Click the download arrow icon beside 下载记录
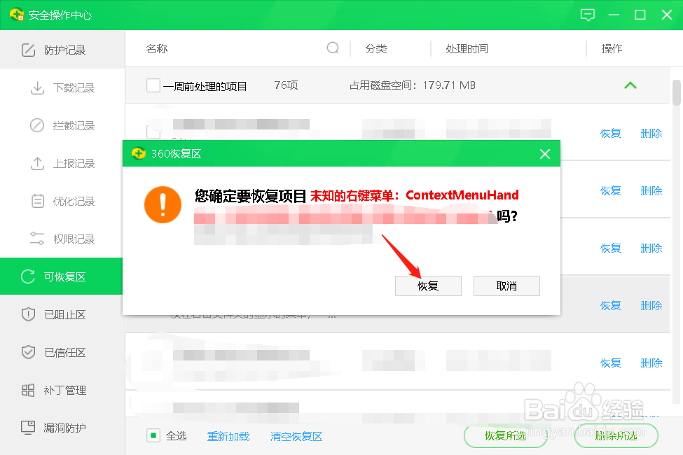Image resolution: width=683 pixels, height=455 pixels. tap(37, 88)
